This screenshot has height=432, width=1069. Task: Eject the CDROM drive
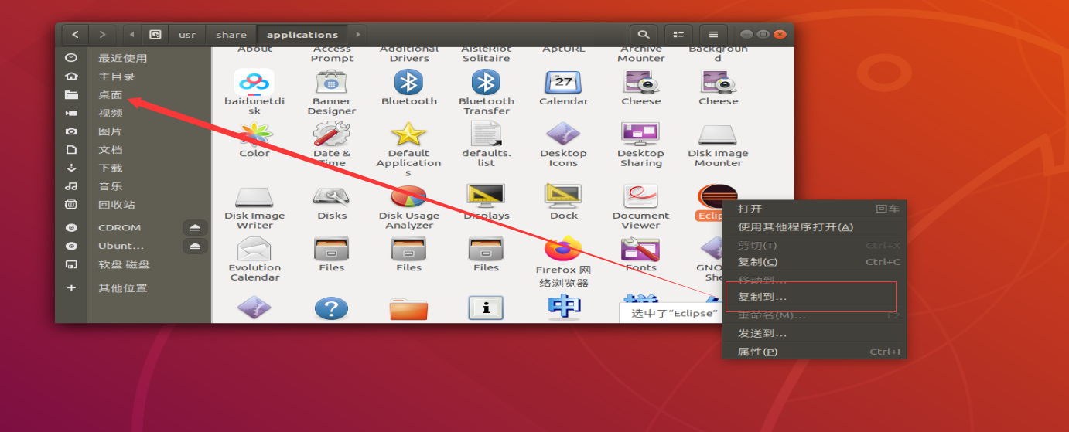(x=195, y=227)
